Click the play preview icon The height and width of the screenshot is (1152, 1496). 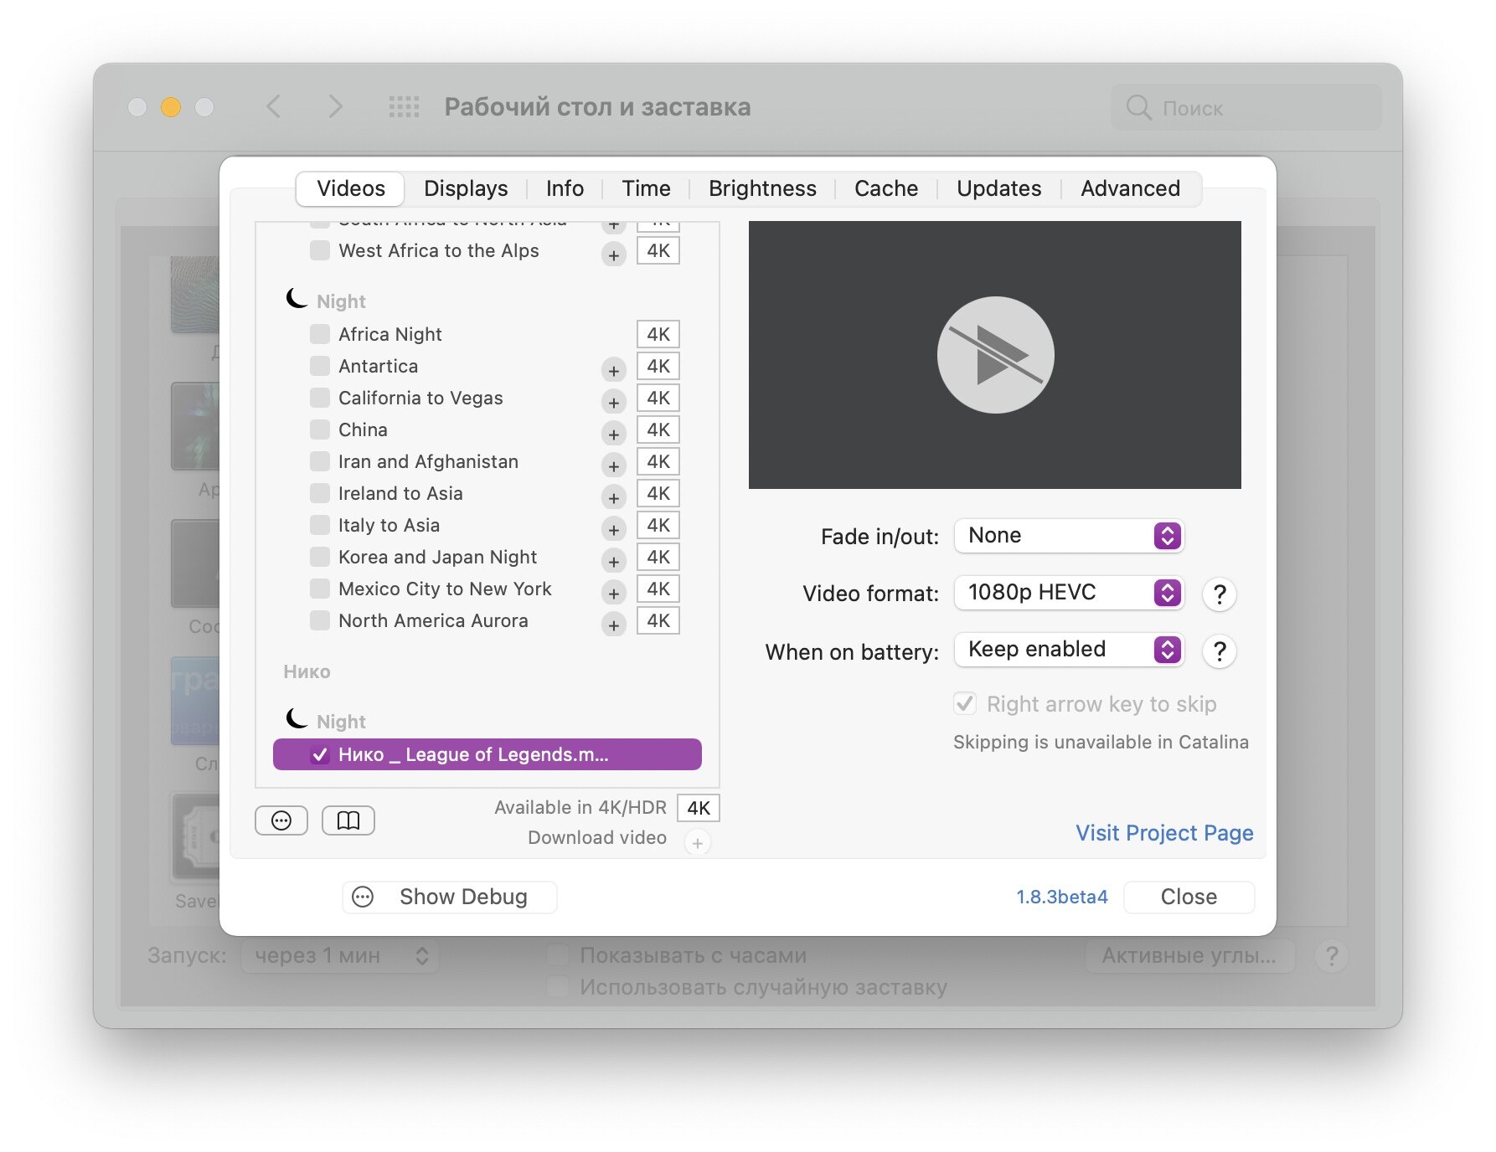pyautogui.click(x=994, y=355)
